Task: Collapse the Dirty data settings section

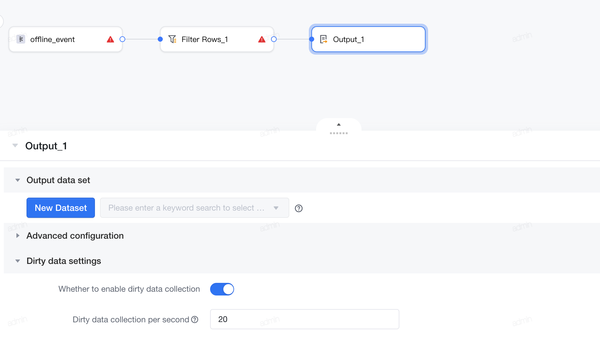Action: (x=18, y=261)
